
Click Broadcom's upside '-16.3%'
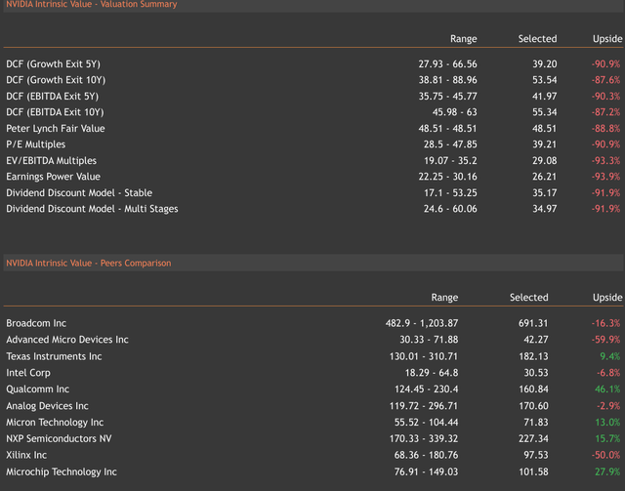(605, 323)
